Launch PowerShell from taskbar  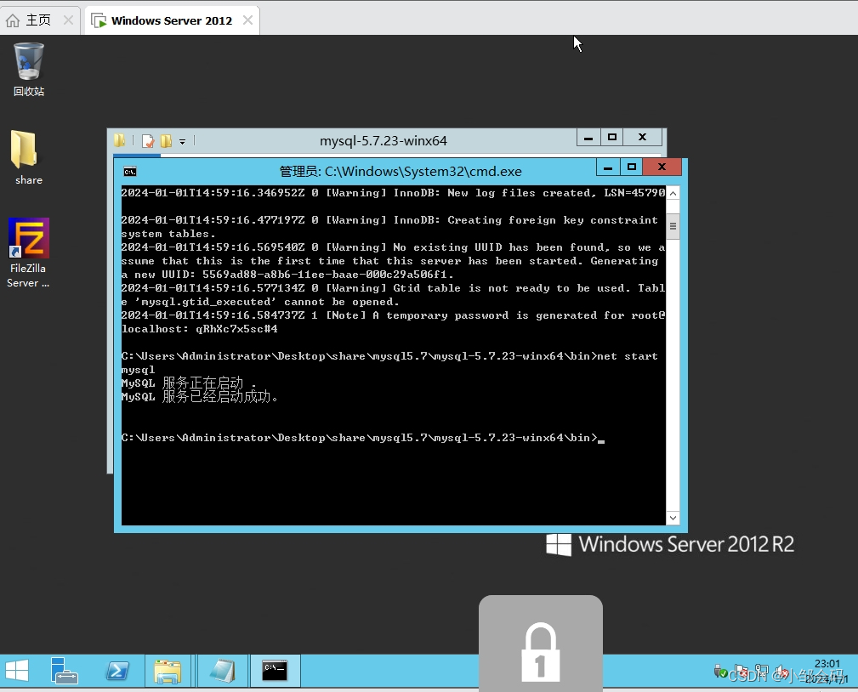117,671
